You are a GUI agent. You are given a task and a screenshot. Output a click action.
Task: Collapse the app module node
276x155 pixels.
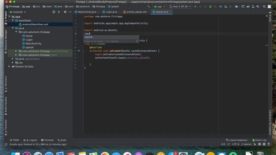(x=9, y=16)
